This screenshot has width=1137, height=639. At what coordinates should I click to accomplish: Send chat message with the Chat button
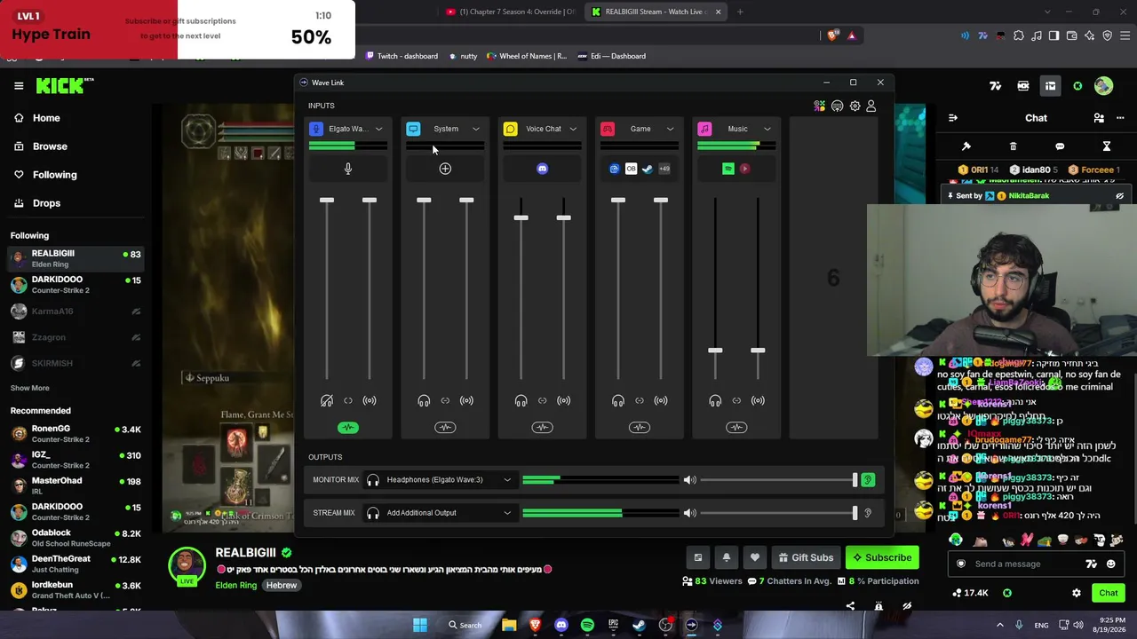pyautogui.click(x=1108, y=593)
